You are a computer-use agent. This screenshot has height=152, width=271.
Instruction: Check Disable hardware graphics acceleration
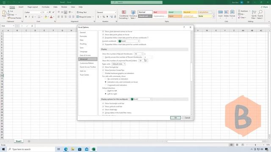[x=103, y=73]
